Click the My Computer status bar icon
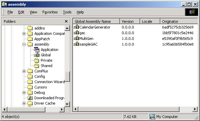This screenshot has width=200, height=121. coord(152,116)
